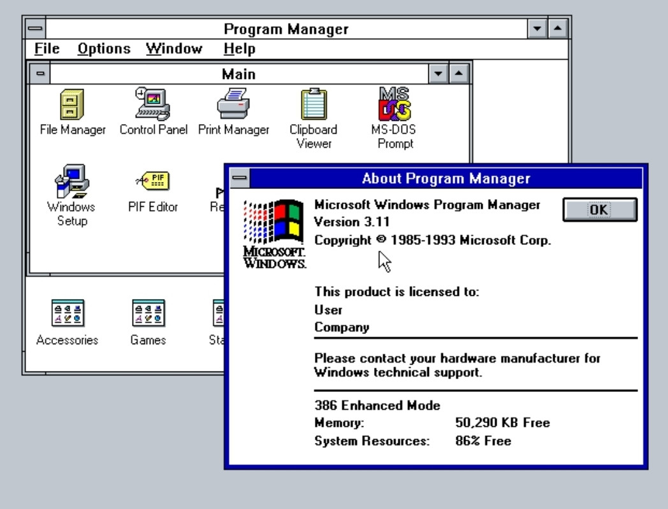The width and height of the screenshot is (668, 509).
Task: Click the "Version 3.11" text
Action: coord(351,222)
